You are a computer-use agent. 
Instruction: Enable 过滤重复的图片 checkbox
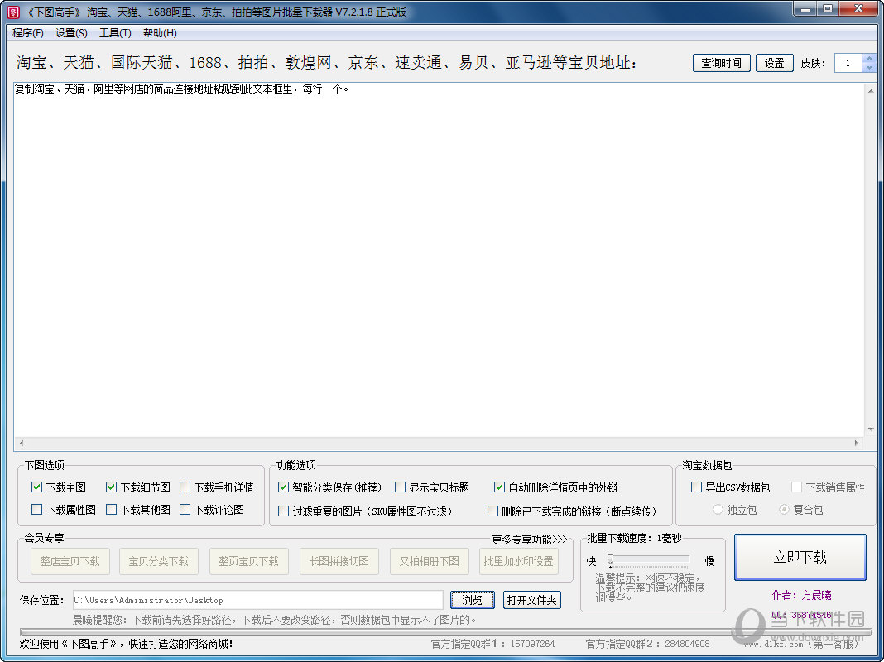(284, 511)
